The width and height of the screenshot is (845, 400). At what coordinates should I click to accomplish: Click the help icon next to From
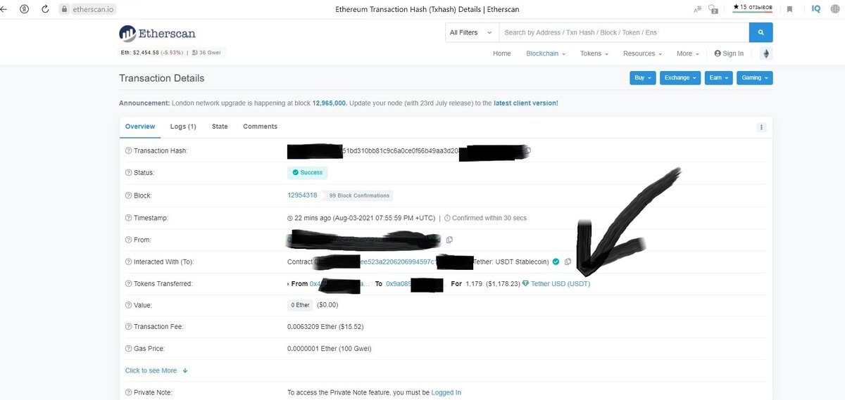pos(128,240)
